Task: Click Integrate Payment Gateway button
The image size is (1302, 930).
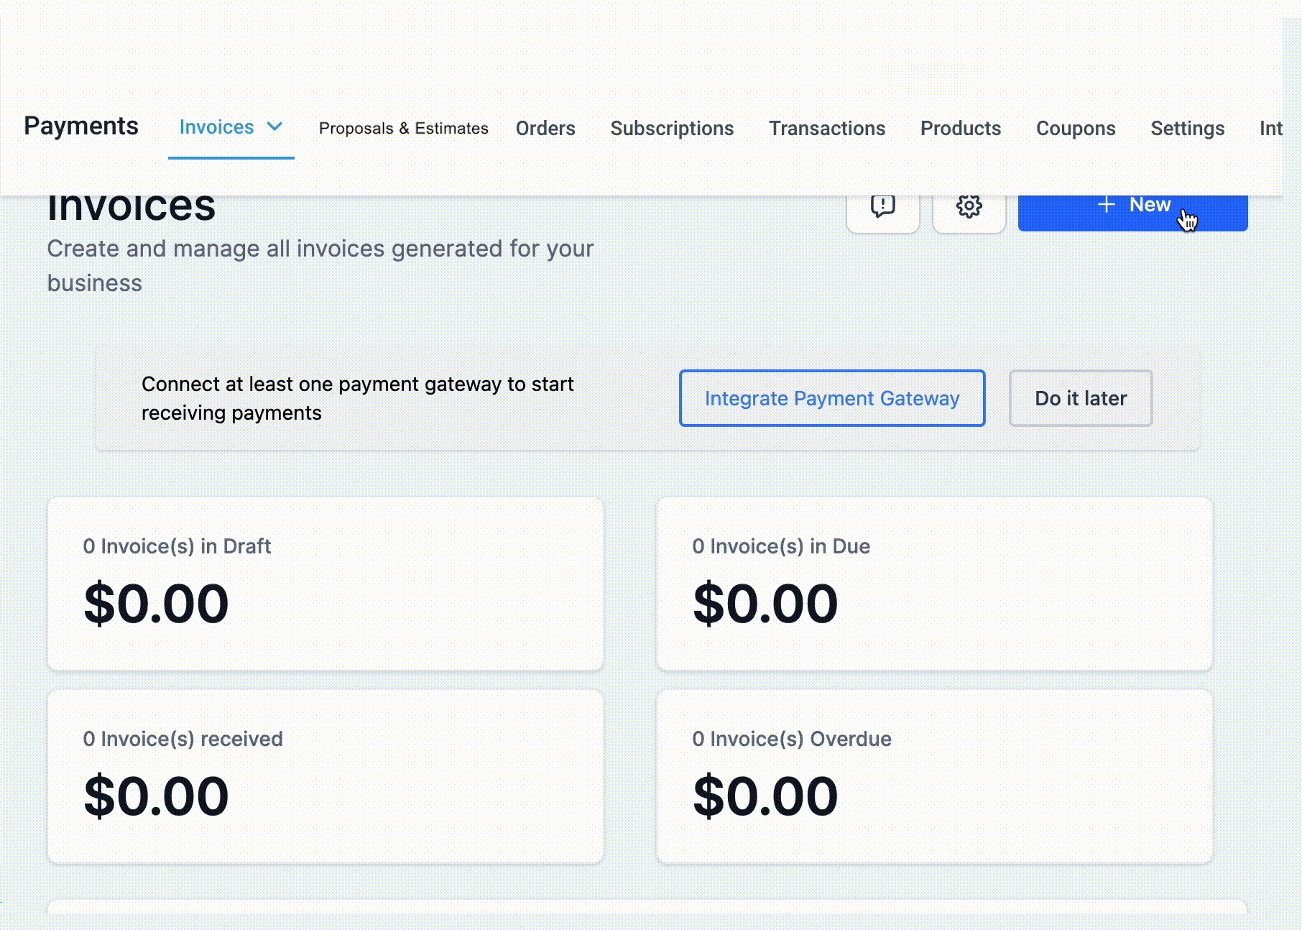Action: (831, 398)
